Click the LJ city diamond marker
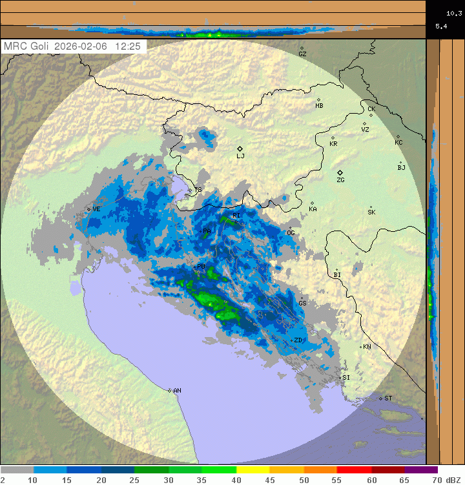The height and width of the screenshot is (485, 465). tap(240, 149)
